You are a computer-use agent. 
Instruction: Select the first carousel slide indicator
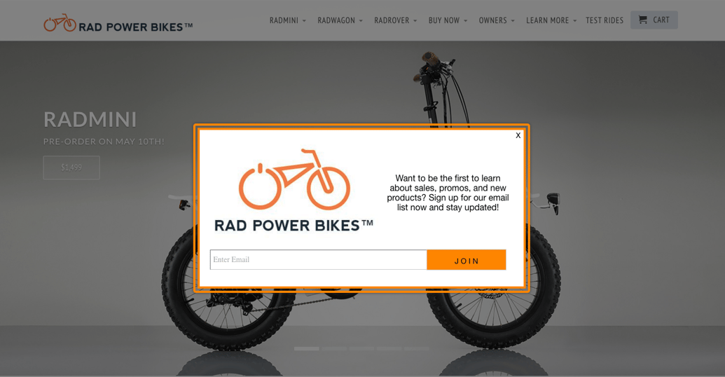tap(307, 349)
